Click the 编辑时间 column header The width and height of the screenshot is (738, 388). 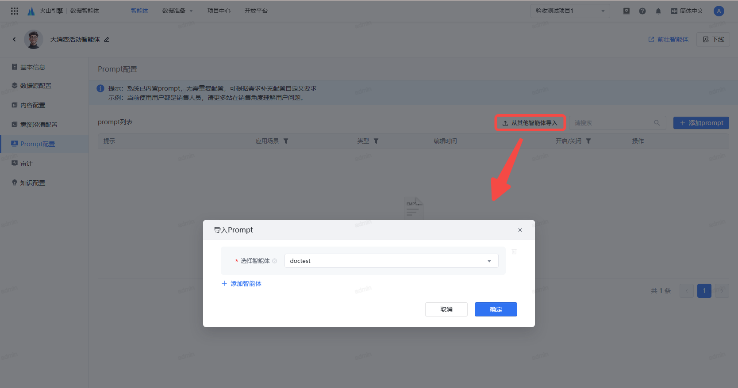coord(445,141)
